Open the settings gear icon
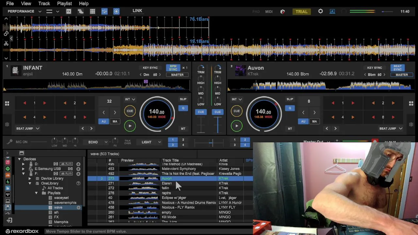The height and width of the screenshot is (235, 418). (320, 11)
